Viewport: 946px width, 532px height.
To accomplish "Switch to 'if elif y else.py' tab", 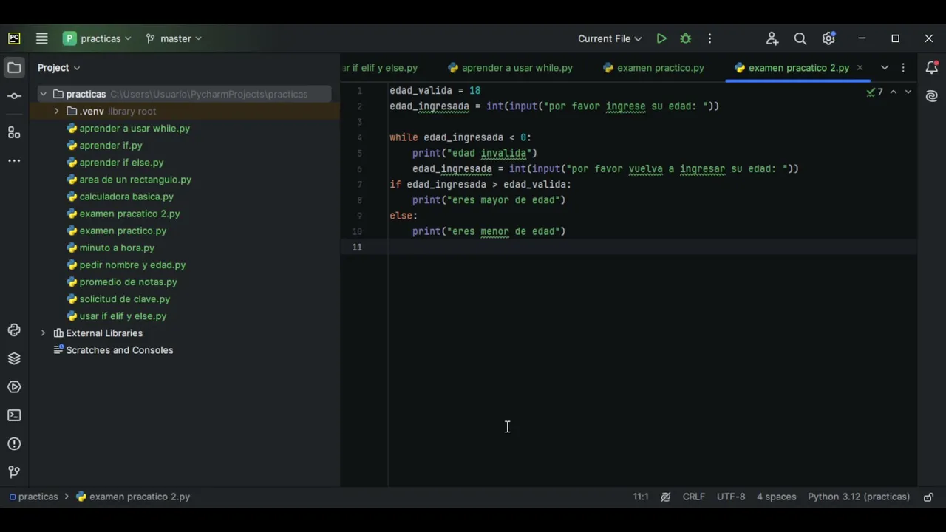I will pos(381,68).
